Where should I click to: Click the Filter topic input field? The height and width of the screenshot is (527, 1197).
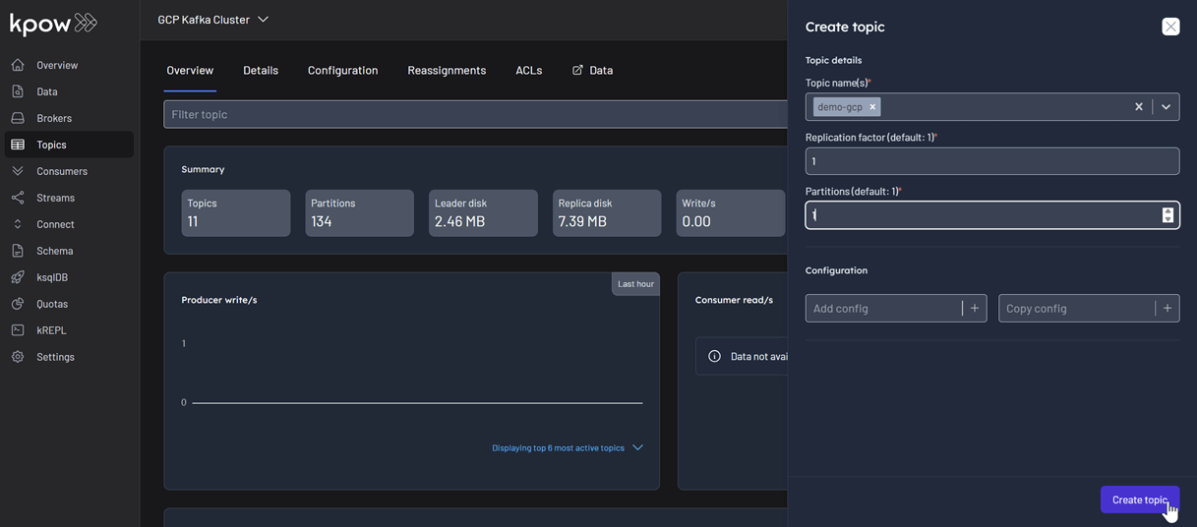point(472,115)
